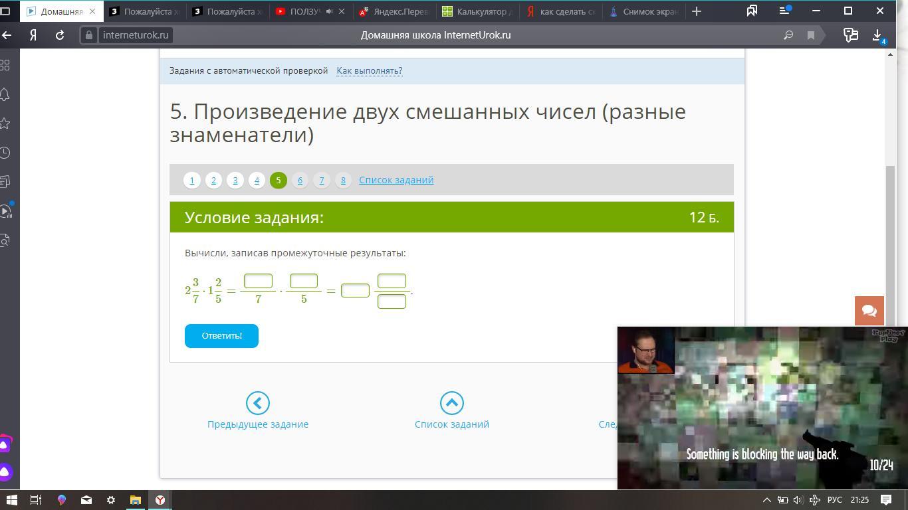Image resolution: width=908 pixels, height=510 pixels.
Task: Open the browser menu hamburger icon
Action: 784,11
